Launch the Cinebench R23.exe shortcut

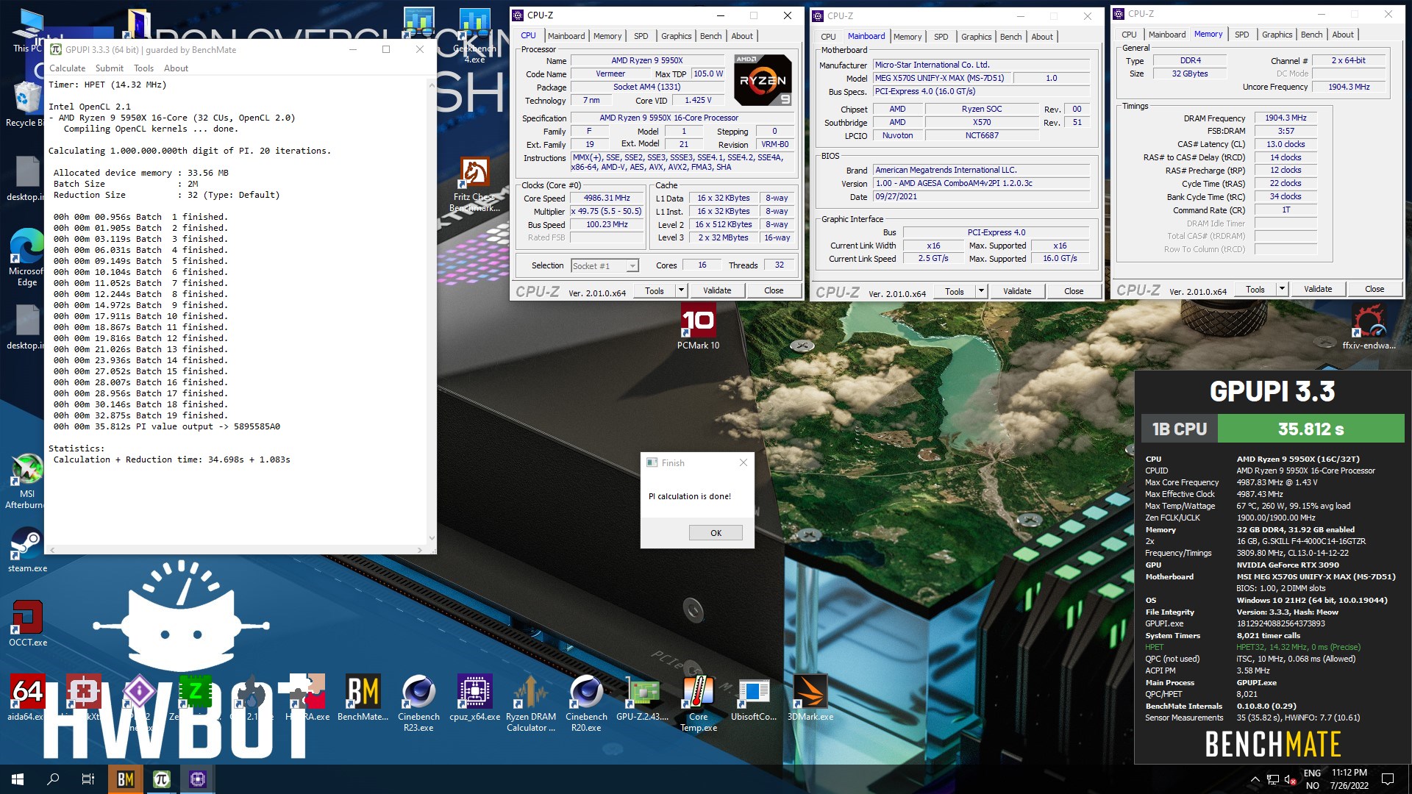[x=418, y=703]
